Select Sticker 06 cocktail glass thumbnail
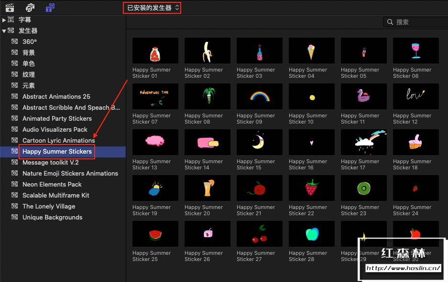 click(416, 51)
